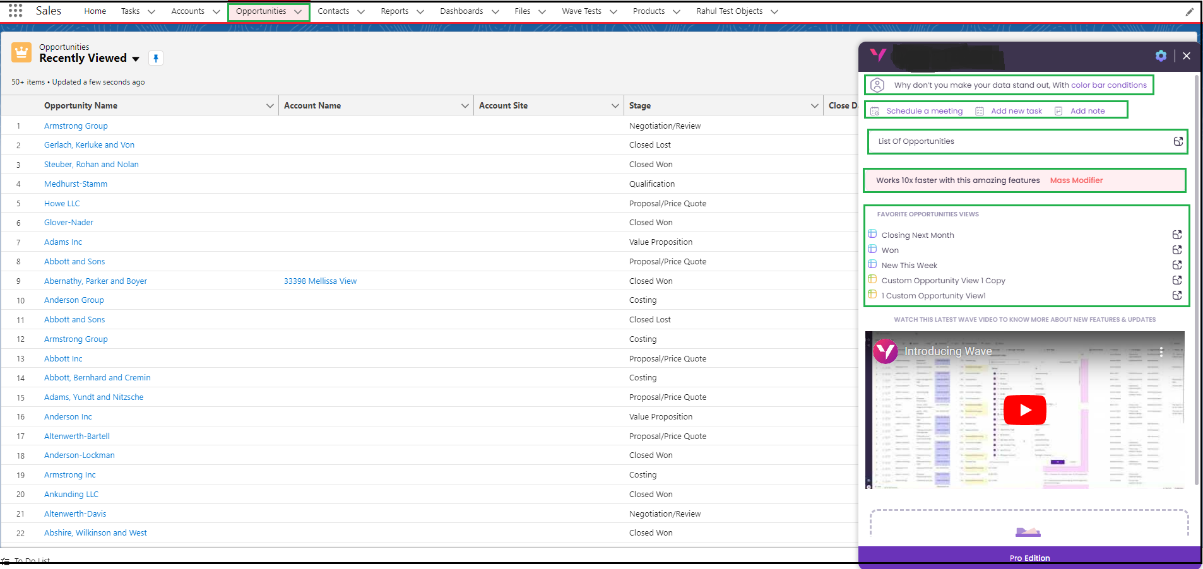Switch to the Wave Tests tab

[582, 11]
